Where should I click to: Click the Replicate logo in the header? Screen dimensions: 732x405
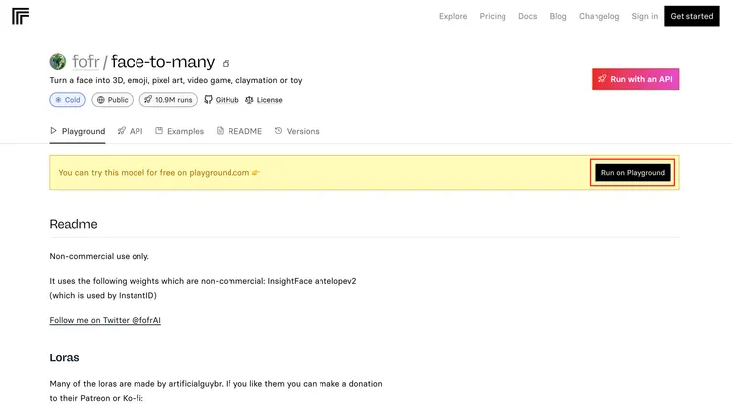point(20,16)
